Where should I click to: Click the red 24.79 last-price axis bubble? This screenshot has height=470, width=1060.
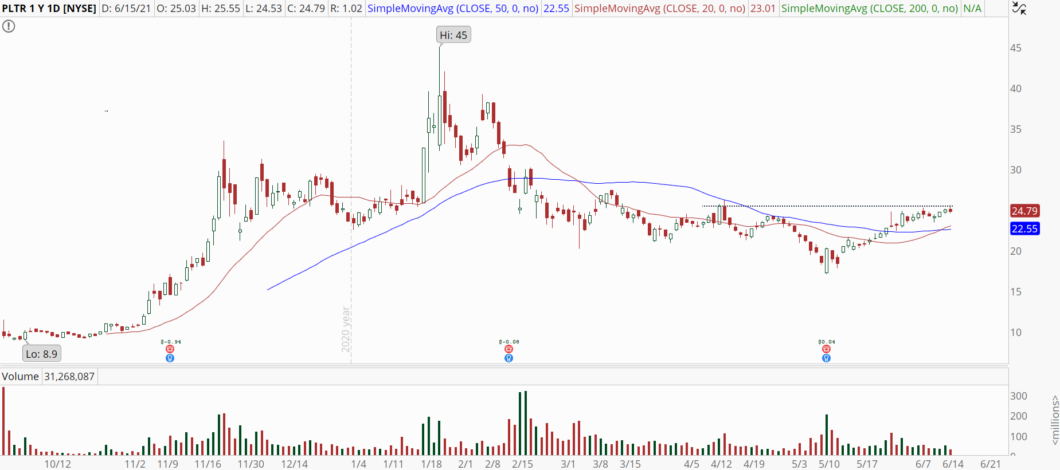[x=1024, y=211]
